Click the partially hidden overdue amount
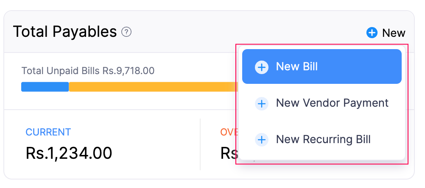Image resolution: width=425 pixels, height=188 pixels. pyautogui.click(x=228, y=153)
